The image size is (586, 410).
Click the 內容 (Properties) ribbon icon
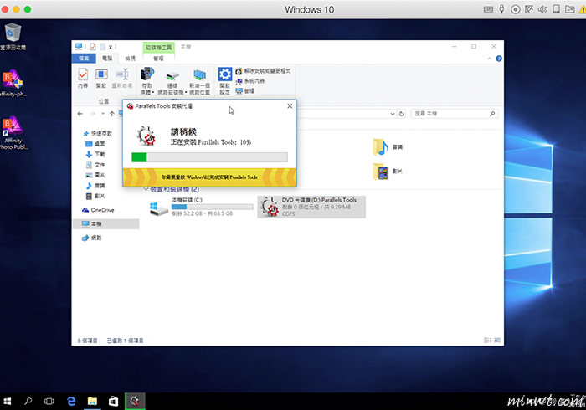point(83,78)
